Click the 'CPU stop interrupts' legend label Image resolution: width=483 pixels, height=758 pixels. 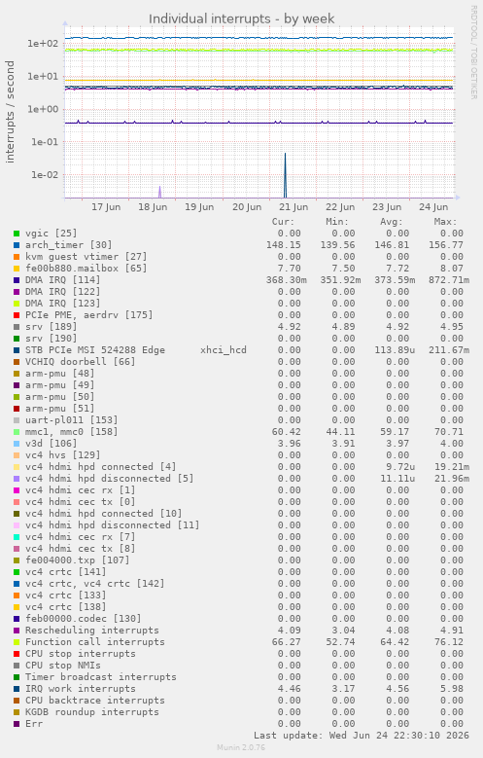pos(81,654)
